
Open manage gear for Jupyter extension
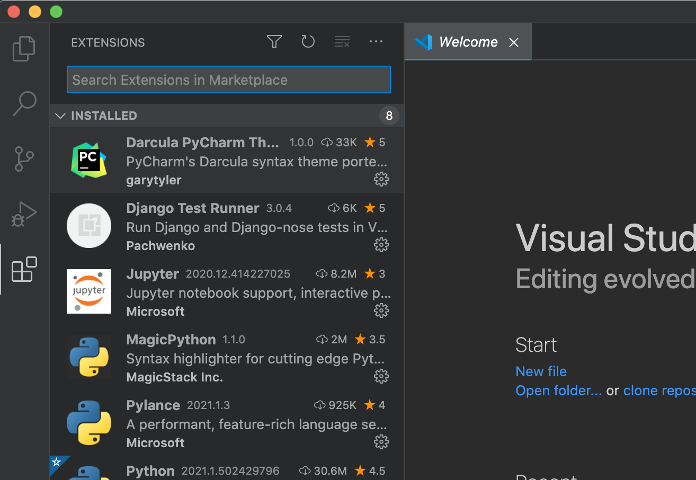[x=381, y=310]
